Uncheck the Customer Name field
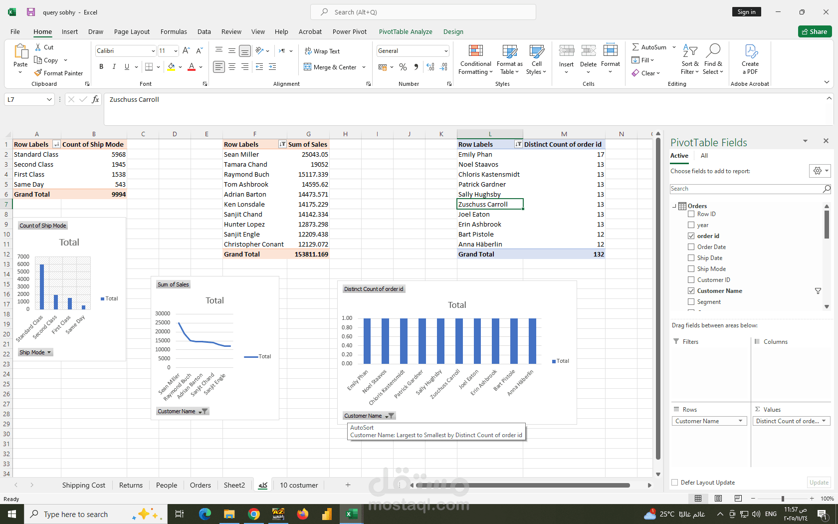The width and height of the screenshot is (838, 524). tap(691, 290)
